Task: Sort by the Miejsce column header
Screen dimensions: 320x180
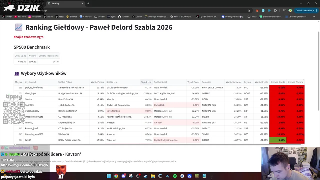Action: tap(19, 82)
